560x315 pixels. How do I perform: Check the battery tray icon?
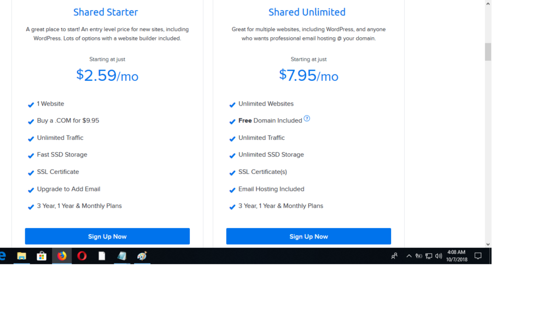coord(418,256)
